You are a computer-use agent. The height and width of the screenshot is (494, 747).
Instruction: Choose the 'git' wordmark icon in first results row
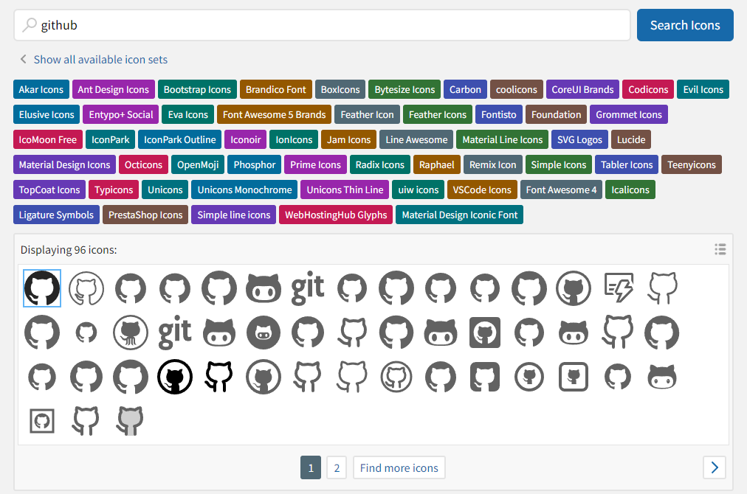[308, 288]
